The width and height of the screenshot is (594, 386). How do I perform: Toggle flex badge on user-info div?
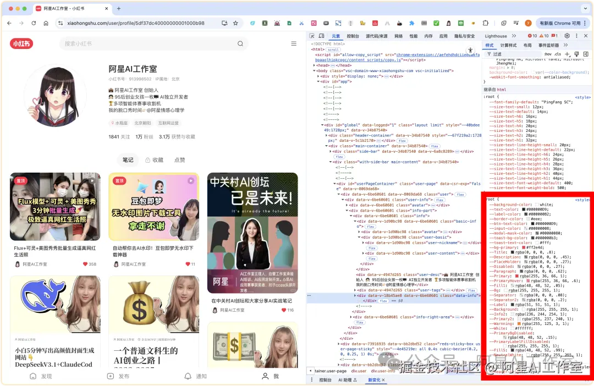point(440,200)
